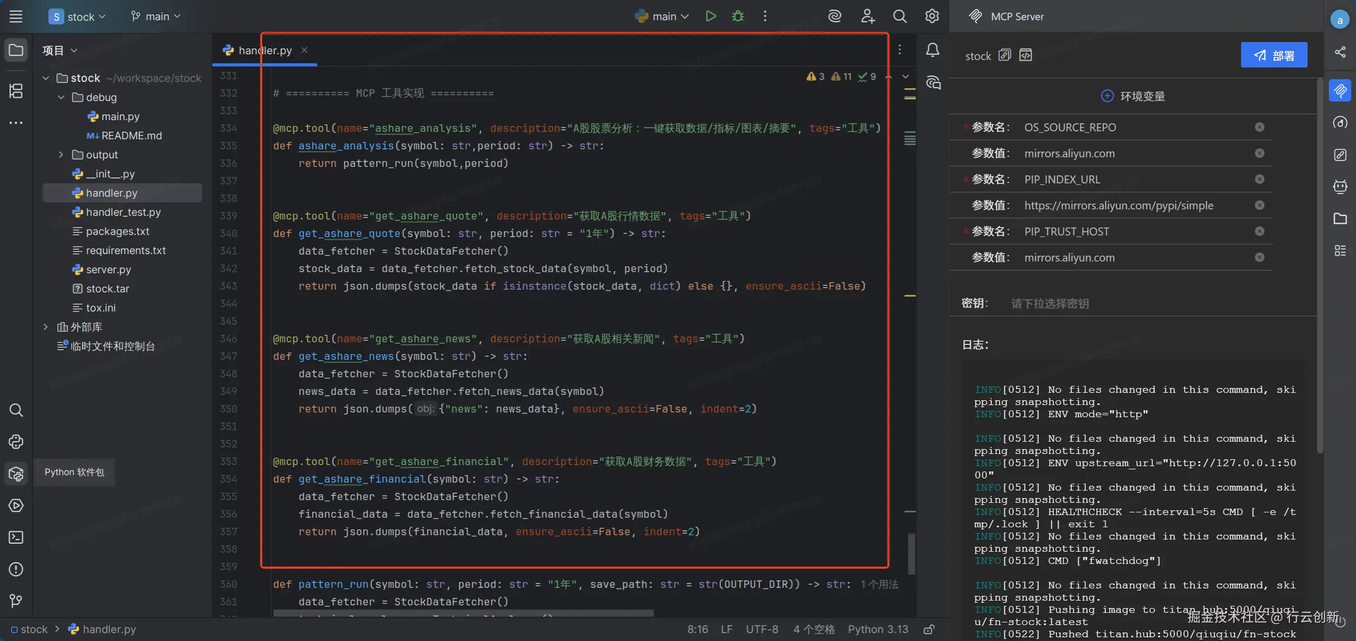Click the Debug bug icon
This screenshot has width=1356, height=641.
point(737,16)
